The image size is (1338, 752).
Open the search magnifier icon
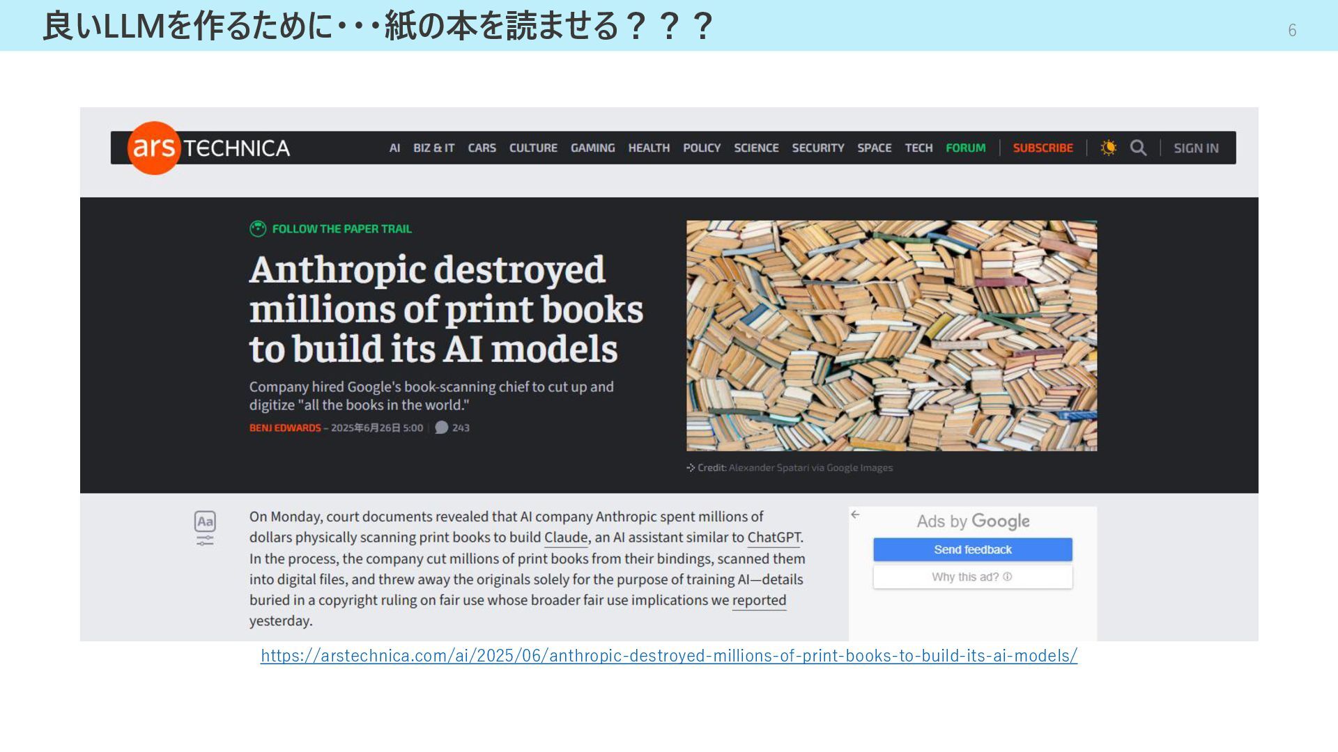pyautogui.click(x=1138, y=148)
